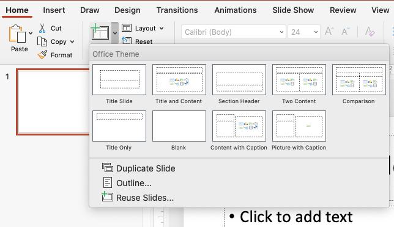This screenshot has height=227, width=394.
Task: Click the Reset slide icon
Action: click(127, 40)
